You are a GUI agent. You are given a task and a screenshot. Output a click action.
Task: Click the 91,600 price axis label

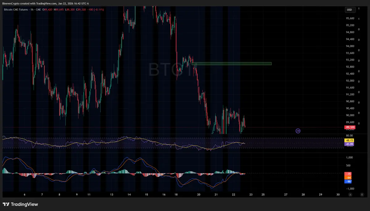[350, 88]
